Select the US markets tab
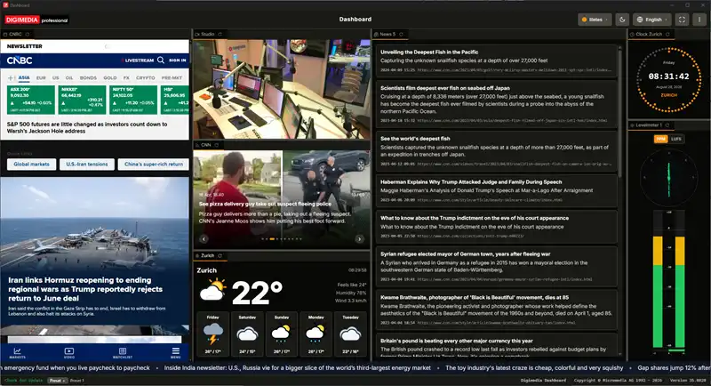This screenshot has width=711, height=386. click(x=56, y=78)
